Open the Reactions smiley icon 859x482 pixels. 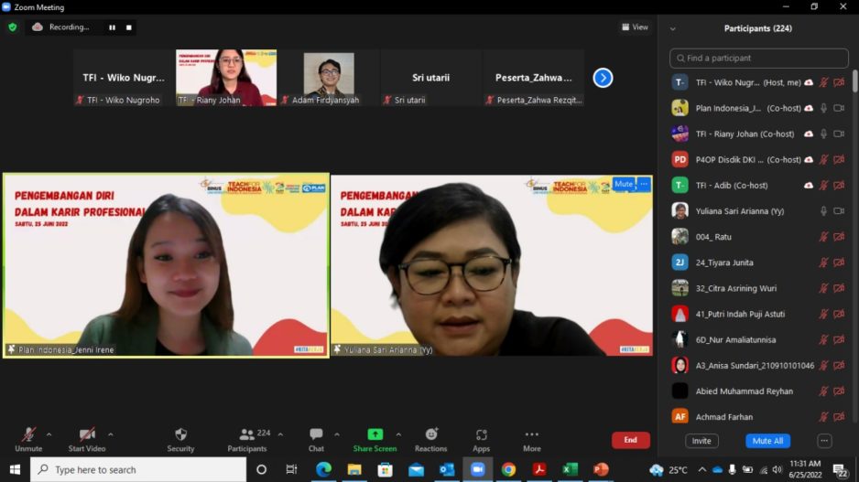tap(431, 434)
